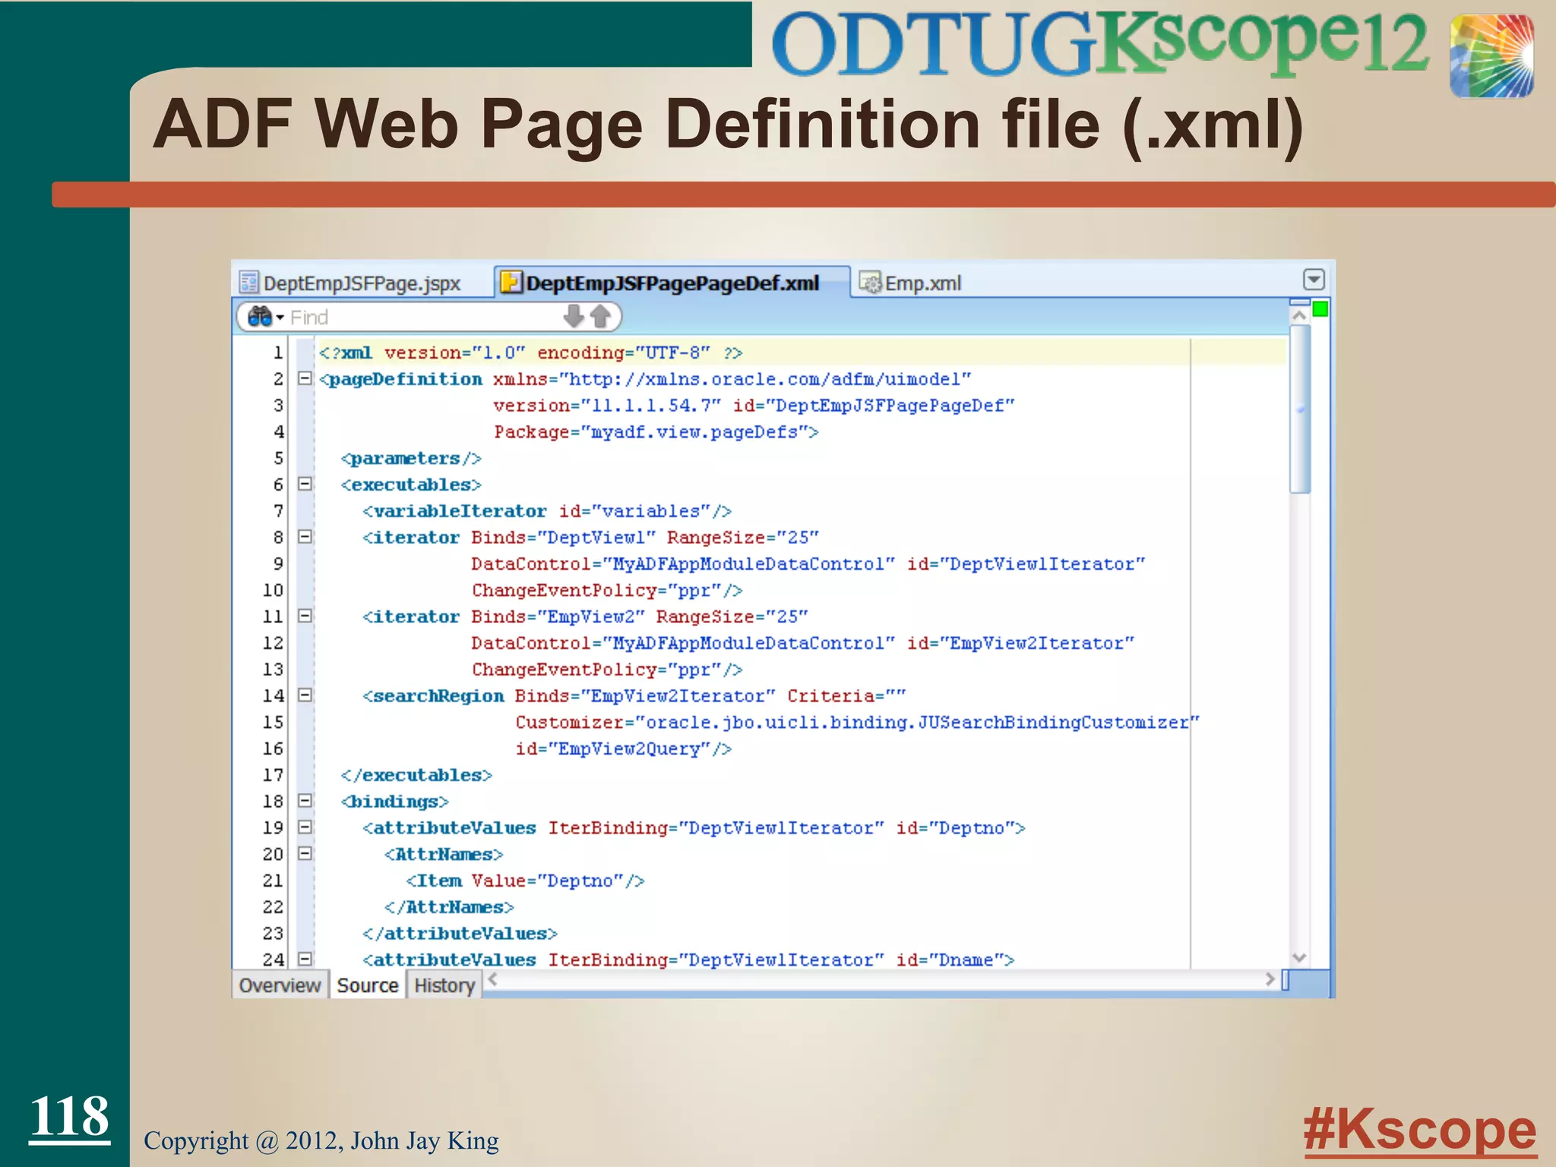Image resolution: width=1556 pixels, height=1167 pixels.
Task: Click line number 17 in the gutter
Action: pyautogui.click(x=274, y=775)
